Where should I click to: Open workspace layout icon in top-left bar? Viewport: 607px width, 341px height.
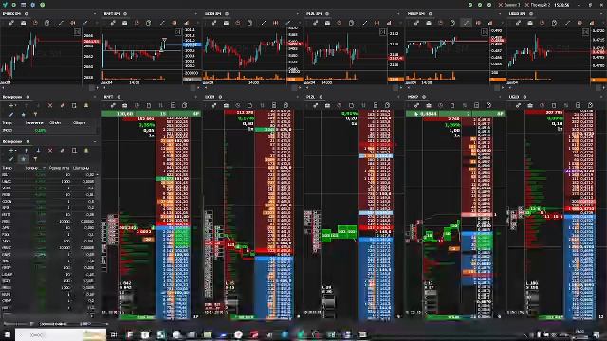(23, 5)
